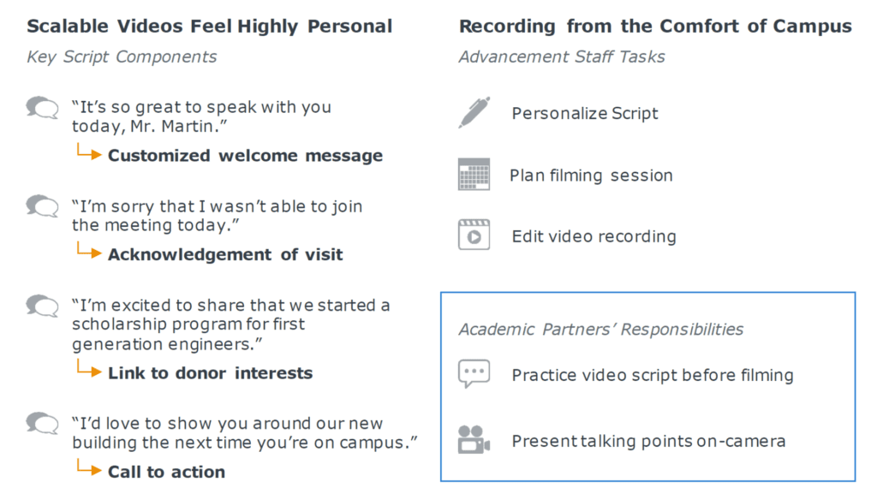
Task: Click the Present talking points on-camera text
Action: click(x=649, y=441)
